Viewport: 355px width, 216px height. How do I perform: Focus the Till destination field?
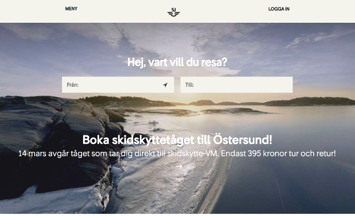[x=236, y=85]
